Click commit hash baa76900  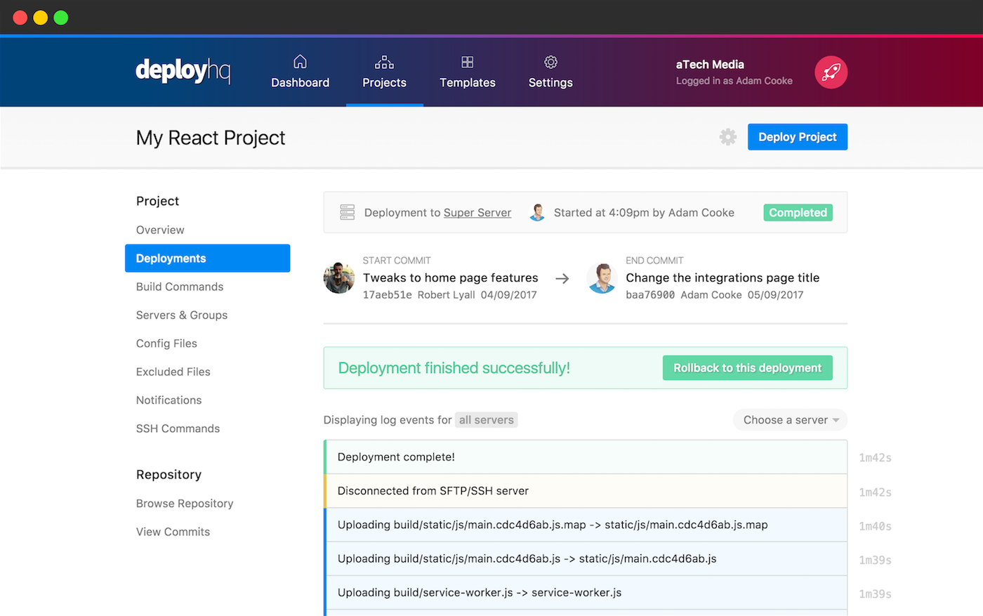click(x=650, y=295)
